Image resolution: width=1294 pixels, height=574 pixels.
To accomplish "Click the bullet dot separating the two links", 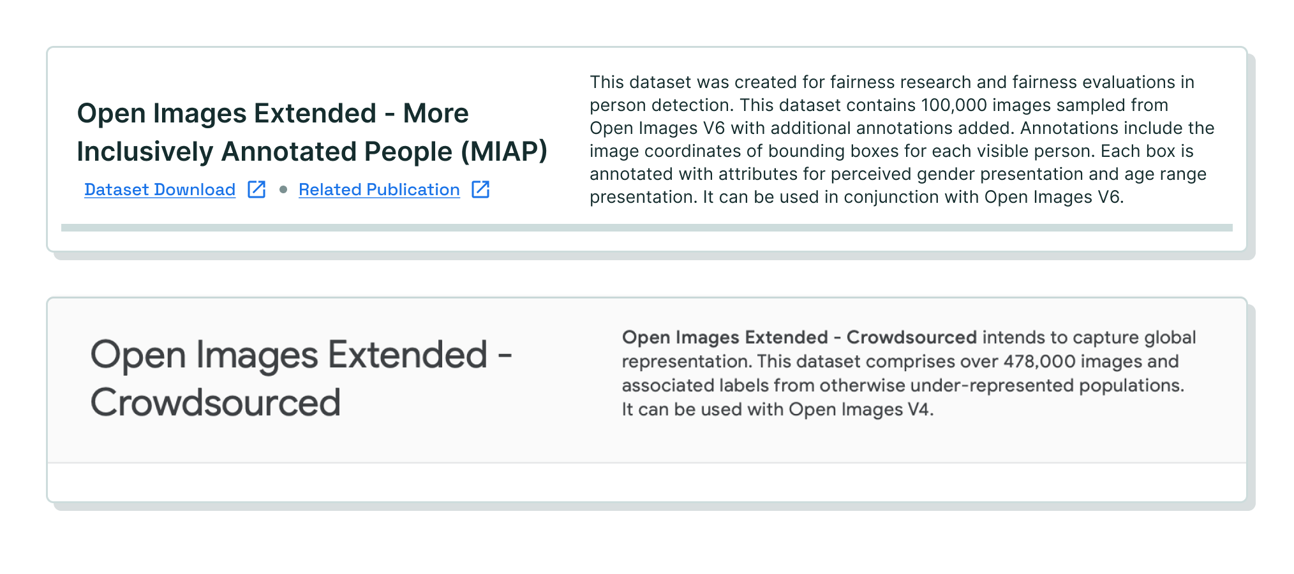I will point(283,189).
